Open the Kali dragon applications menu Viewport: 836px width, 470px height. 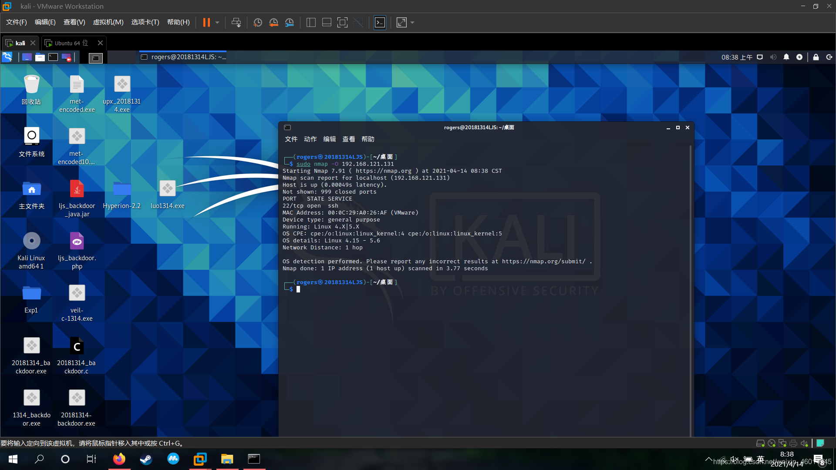(7, 57)
